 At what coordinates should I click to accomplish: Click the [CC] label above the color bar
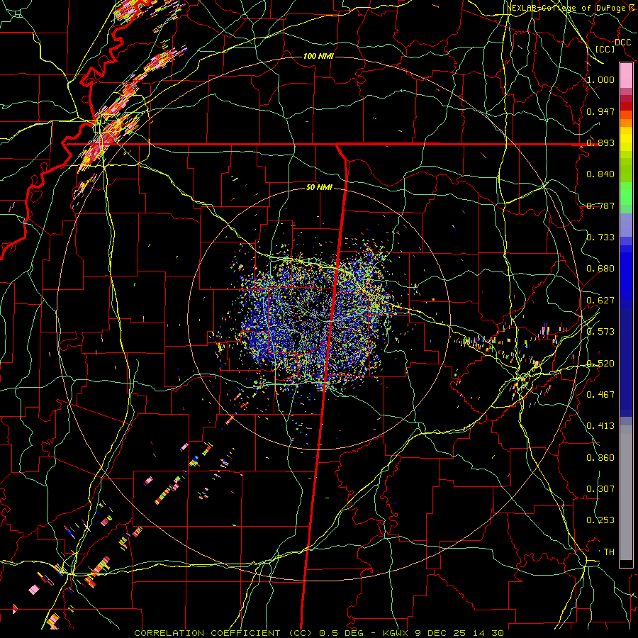(x=605, y=49)
